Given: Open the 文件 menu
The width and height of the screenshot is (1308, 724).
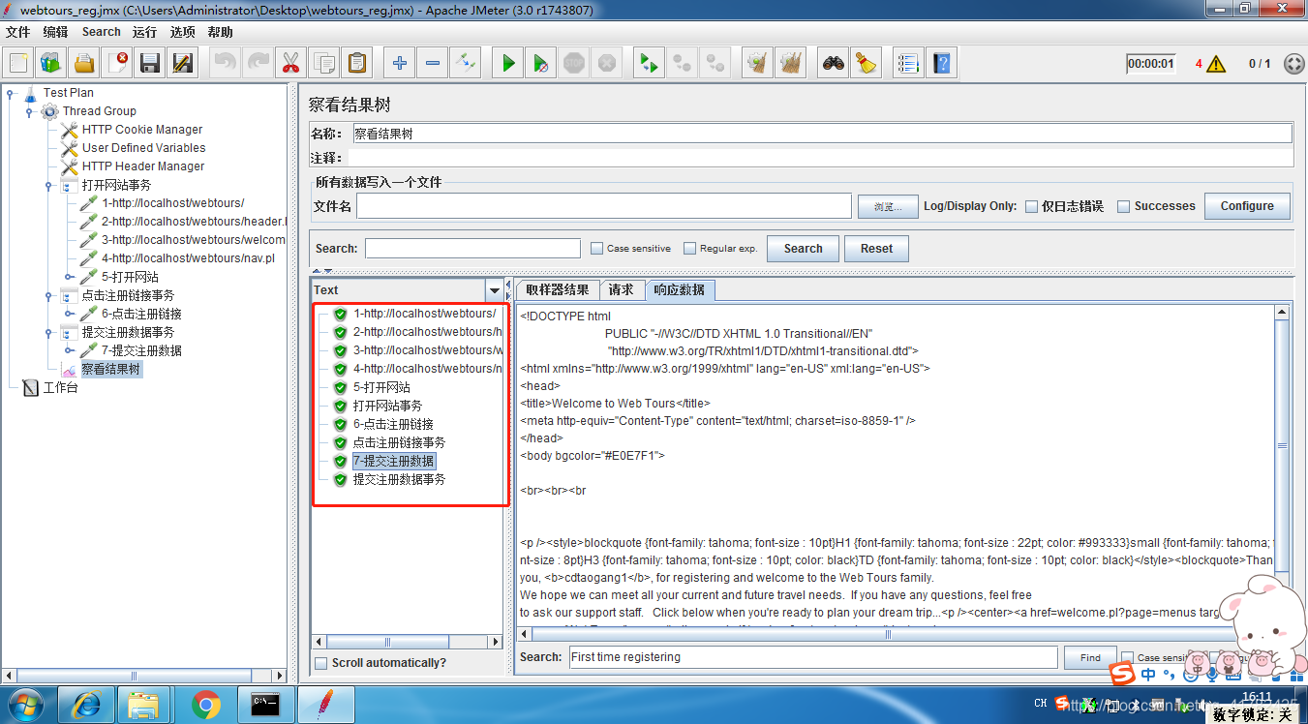Looking at the screenshot, I should pos(18,32).
